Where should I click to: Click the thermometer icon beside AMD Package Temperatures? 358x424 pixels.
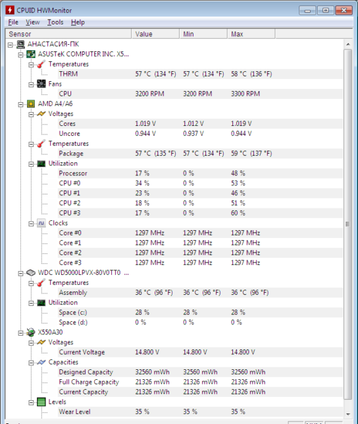[x=41, y=144]
